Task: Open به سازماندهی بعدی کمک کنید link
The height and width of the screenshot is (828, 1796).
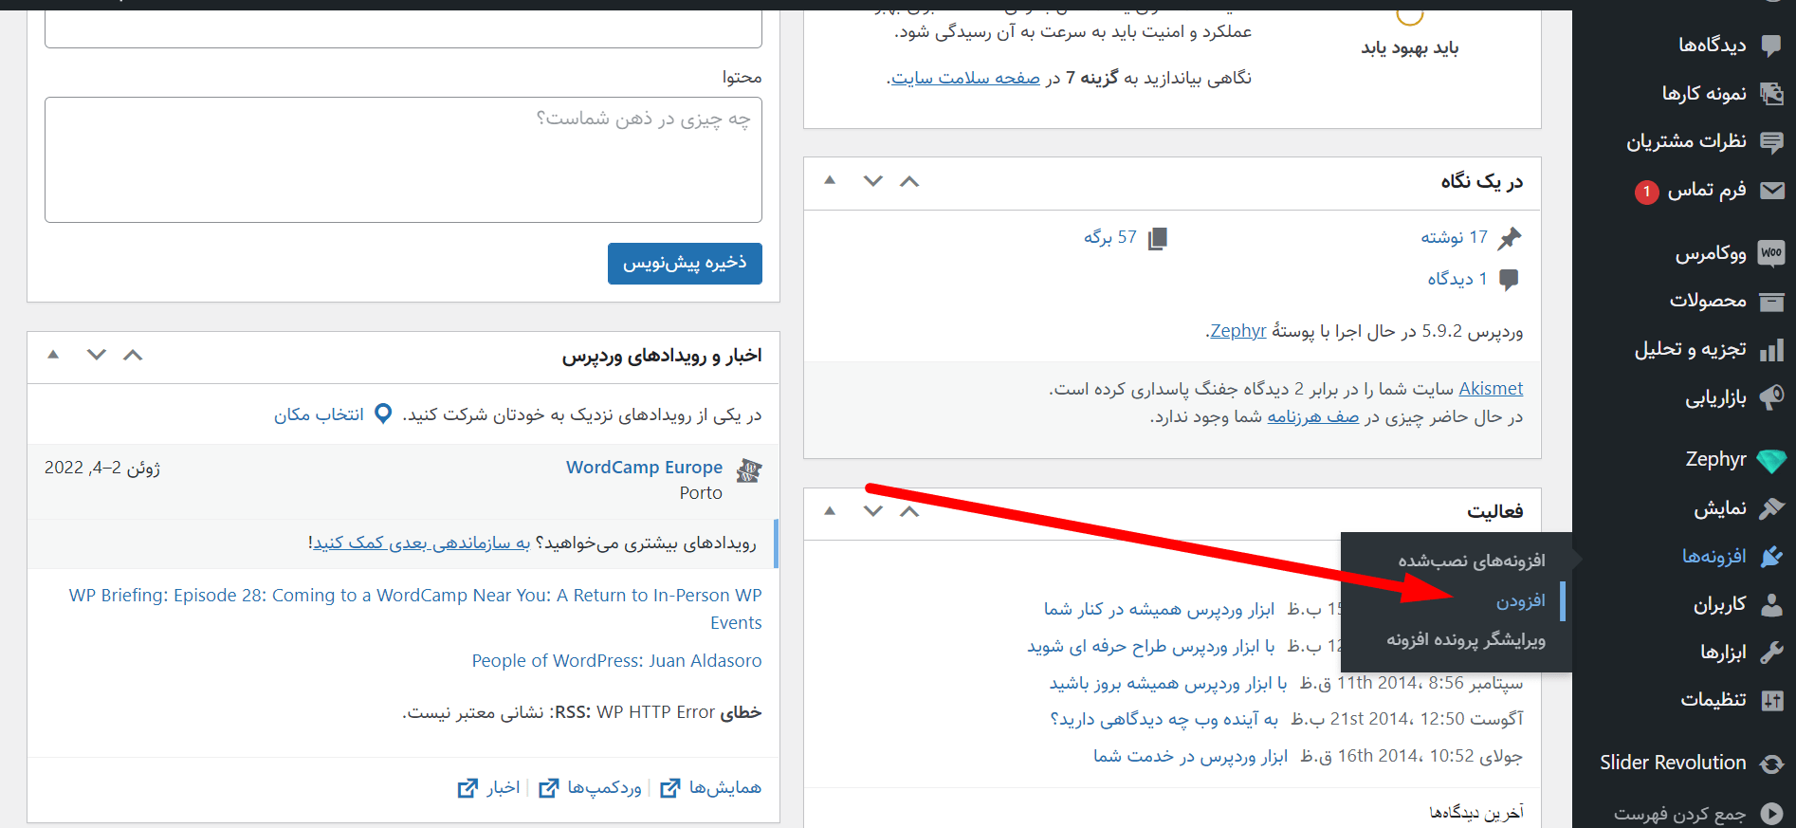Action: tap(422, 543)
